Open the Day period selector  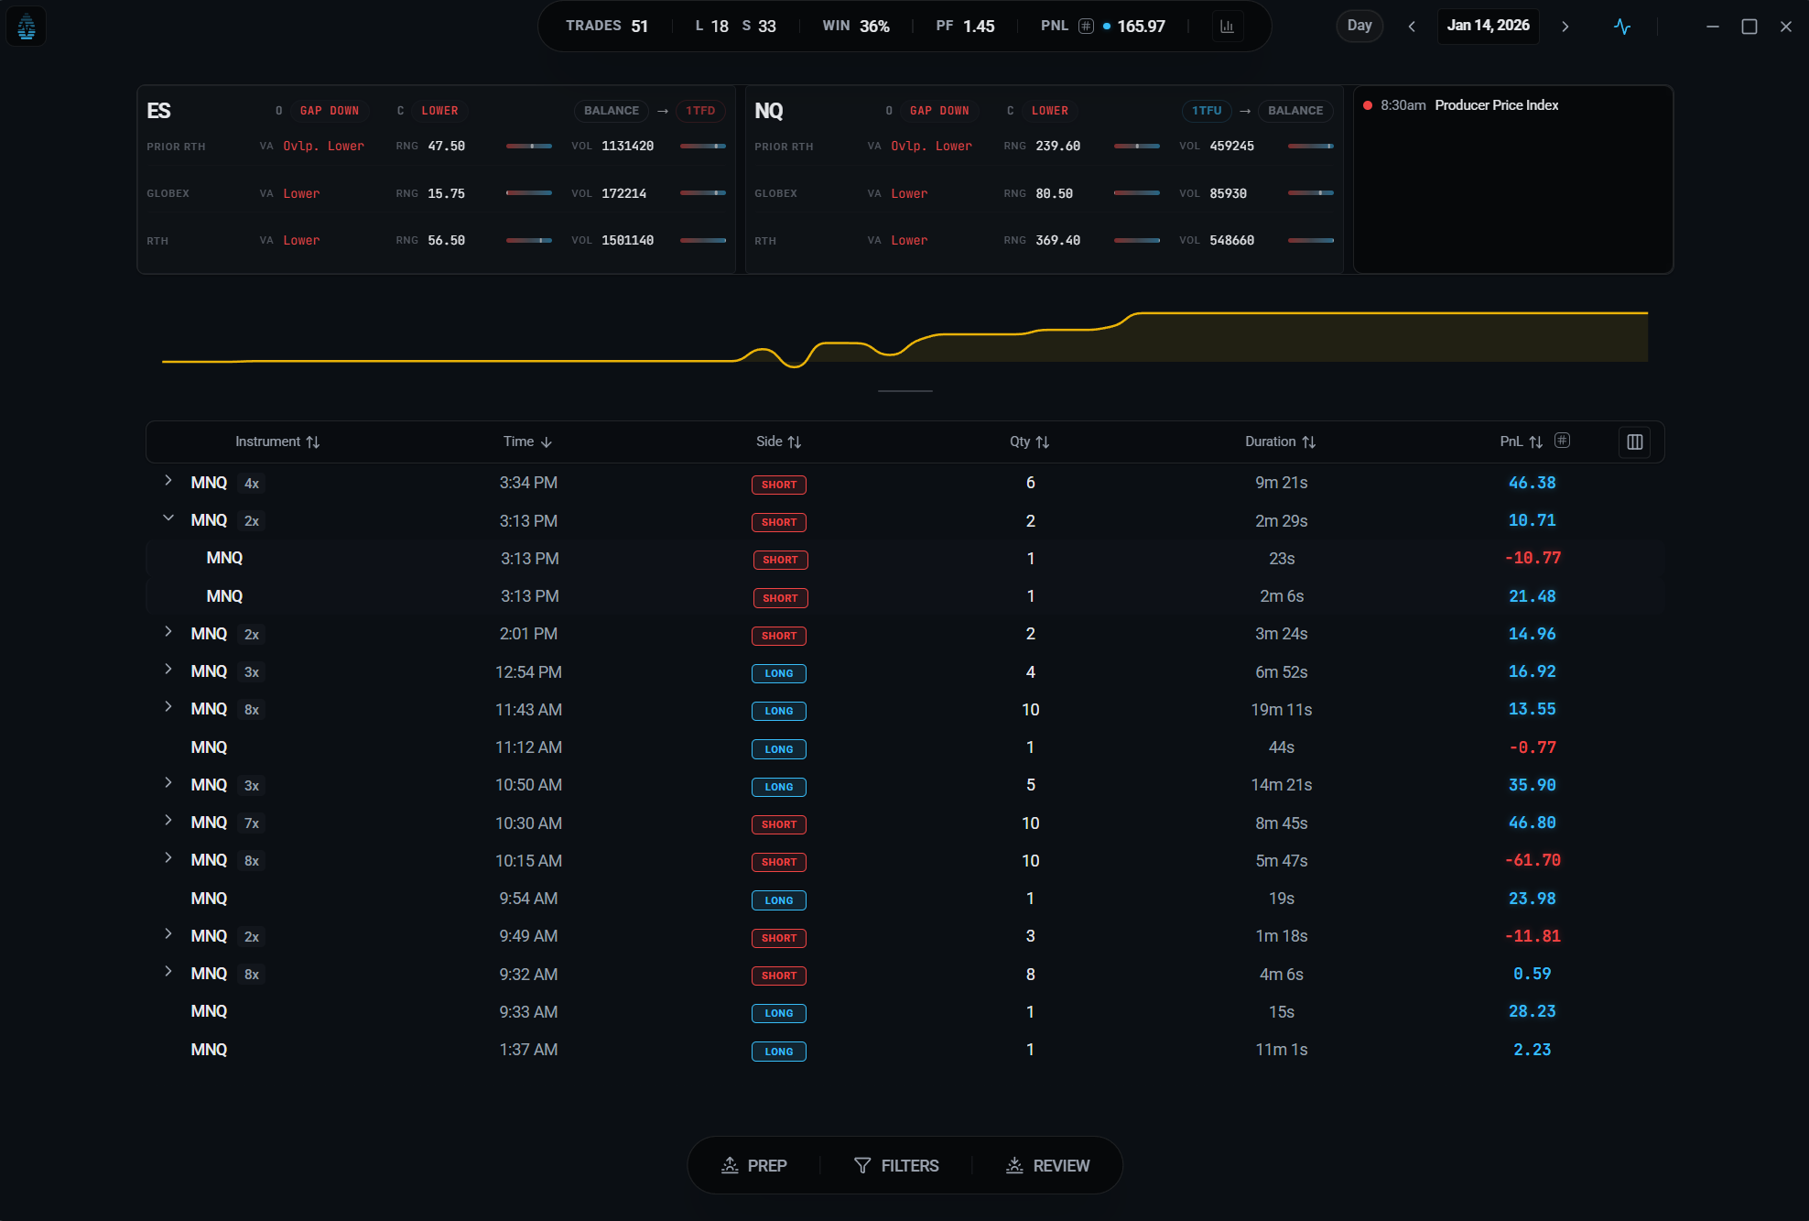(x=1359, y=26)
